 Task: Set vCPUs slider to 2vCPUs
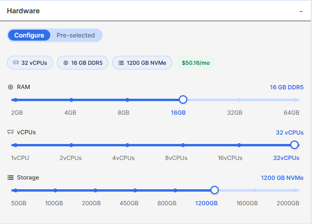click(71, 145)
